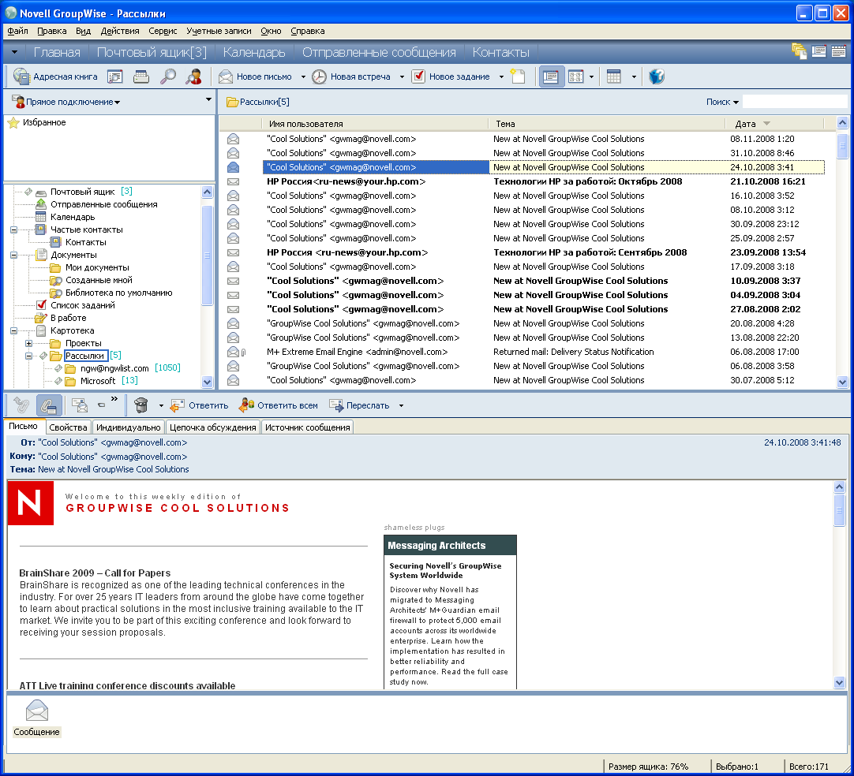Screen dimensions: 854x776
Task: Open dropdown arrow next to trash can
Action: coord(161,406)
